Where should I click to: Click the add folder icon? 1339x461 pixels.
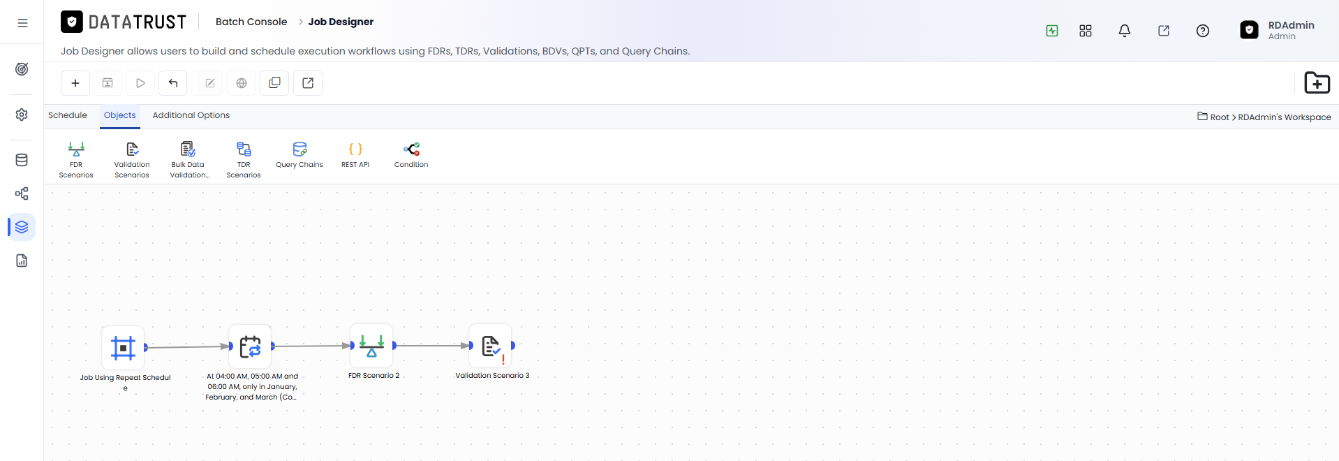click(1317, 83)
